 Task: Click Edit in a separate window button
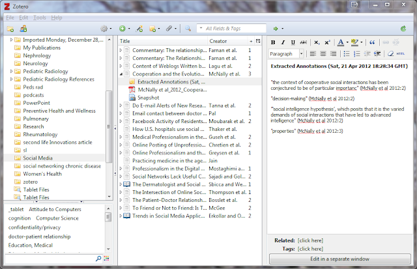pyautogui.click(x=340, y=259)
